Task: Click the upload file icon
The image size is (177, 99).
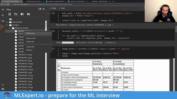Action: pyautogui.click(x=10, y=14)
